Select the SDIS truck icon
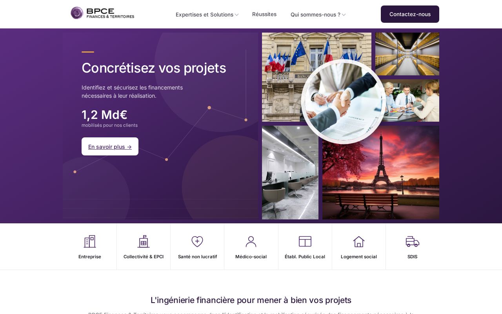 (x=413, y=241)
